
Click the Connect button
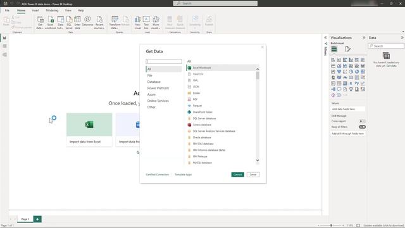point(238,175)
